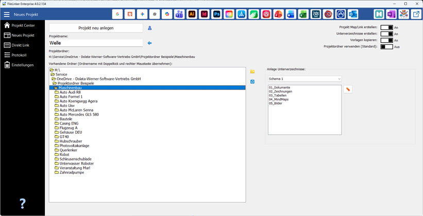Toggle Projekt Map/Link erstellen switch
This screenshot has width=423, height=216.
[386, 27]
